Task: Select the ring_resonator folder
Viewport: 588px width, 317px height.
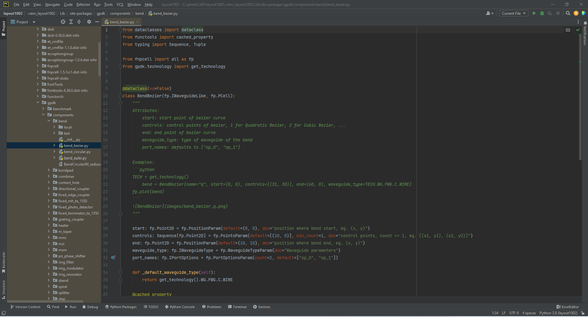Action: [70, 274]
